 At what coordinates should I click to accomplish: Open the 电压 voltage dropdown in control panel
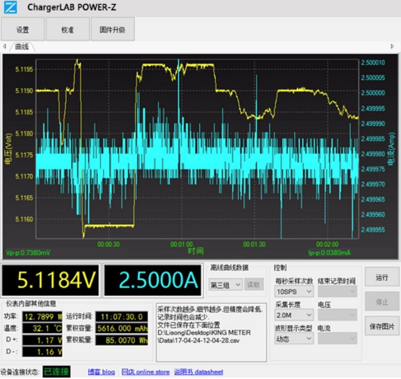[337, 315]
